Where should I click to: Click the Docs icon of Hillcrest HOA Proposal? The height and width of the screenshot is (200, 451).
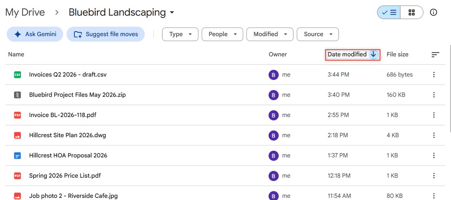click(18, 155)
